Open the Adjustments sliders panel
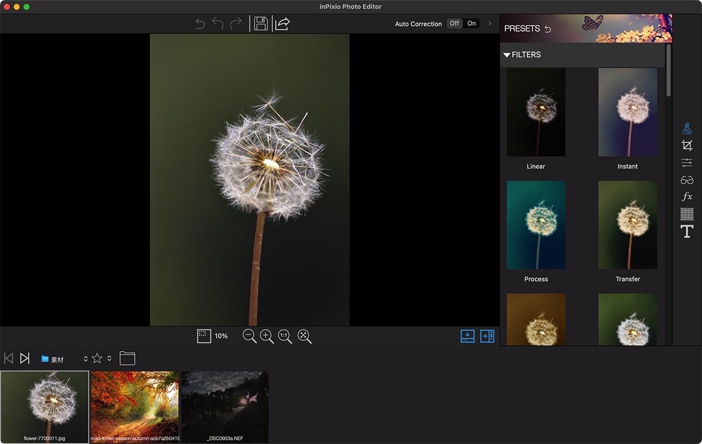The height and width of the screenshot is (444, 702). [687, 163]
